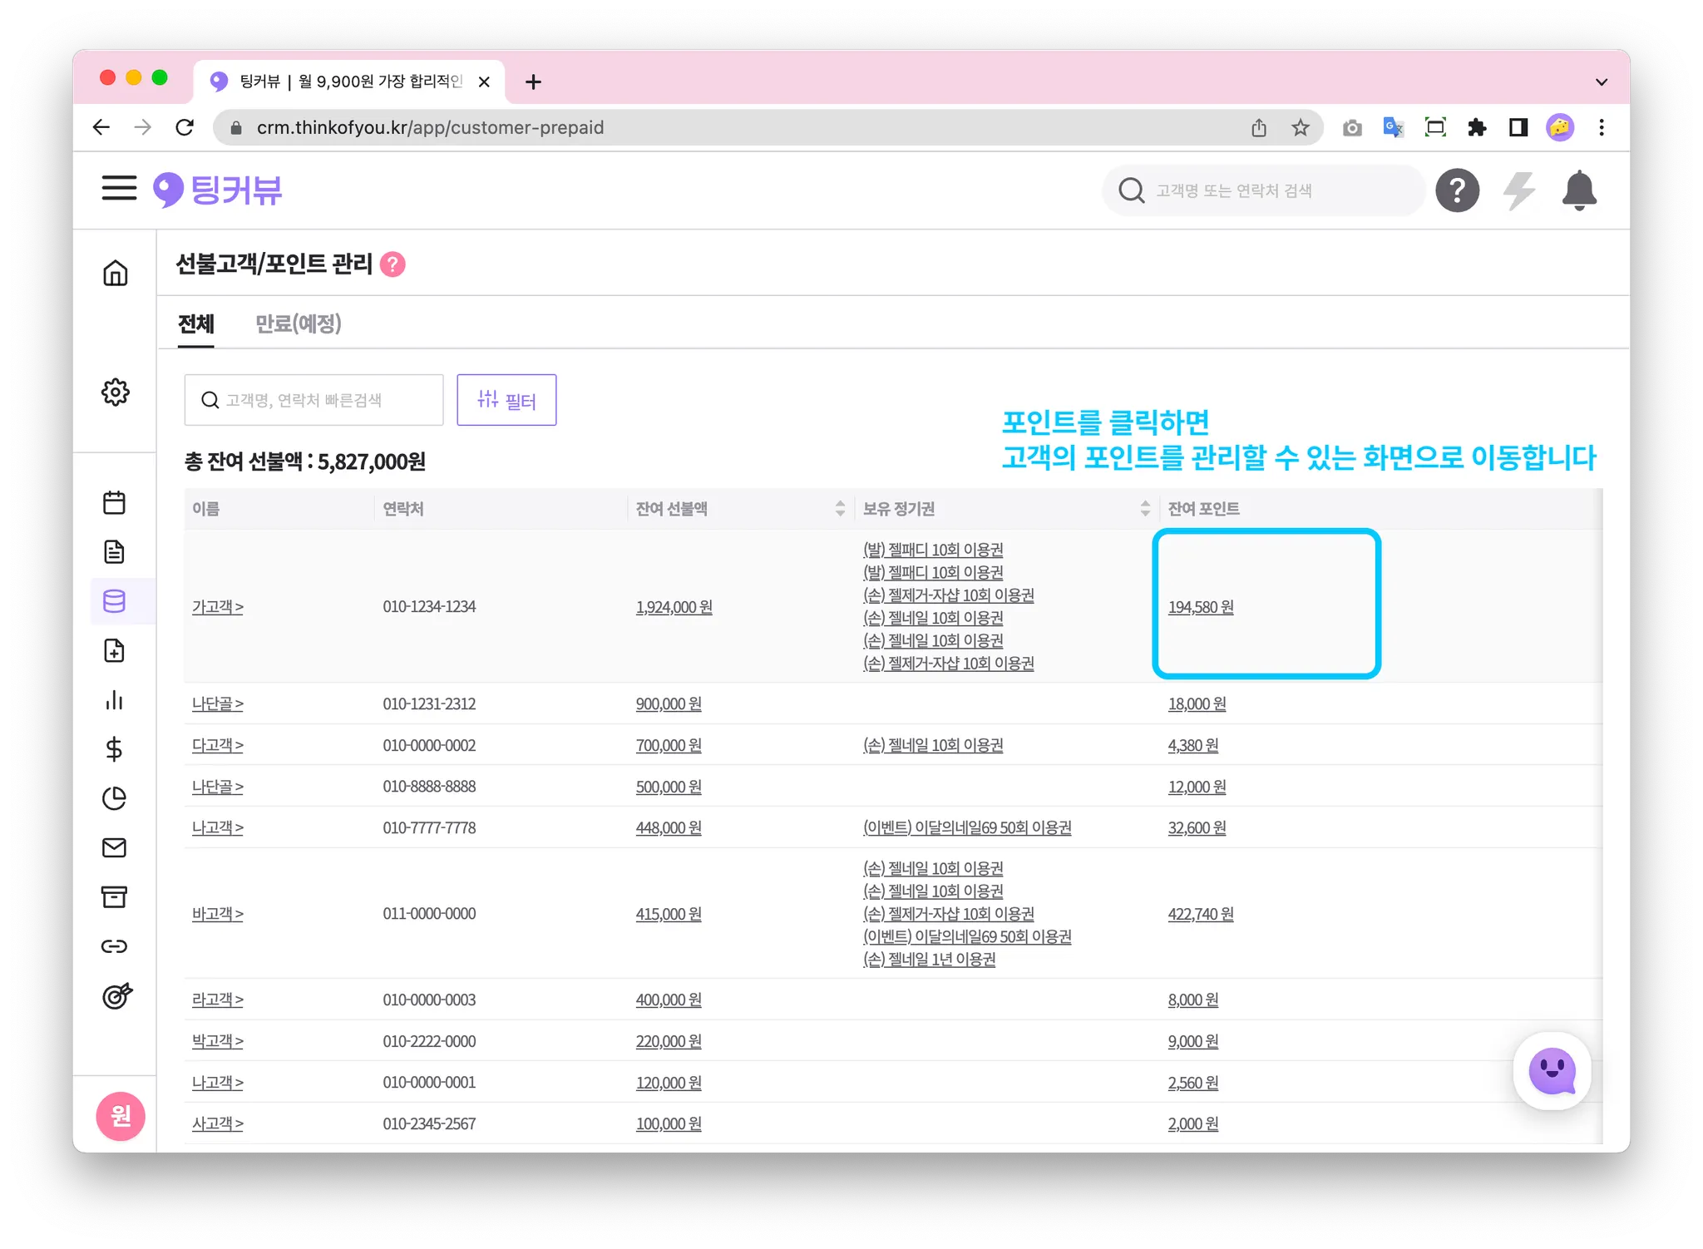Select the 전체 tab
Viewport: 1703px width, 1249px height.
click(x=196, y=323)
